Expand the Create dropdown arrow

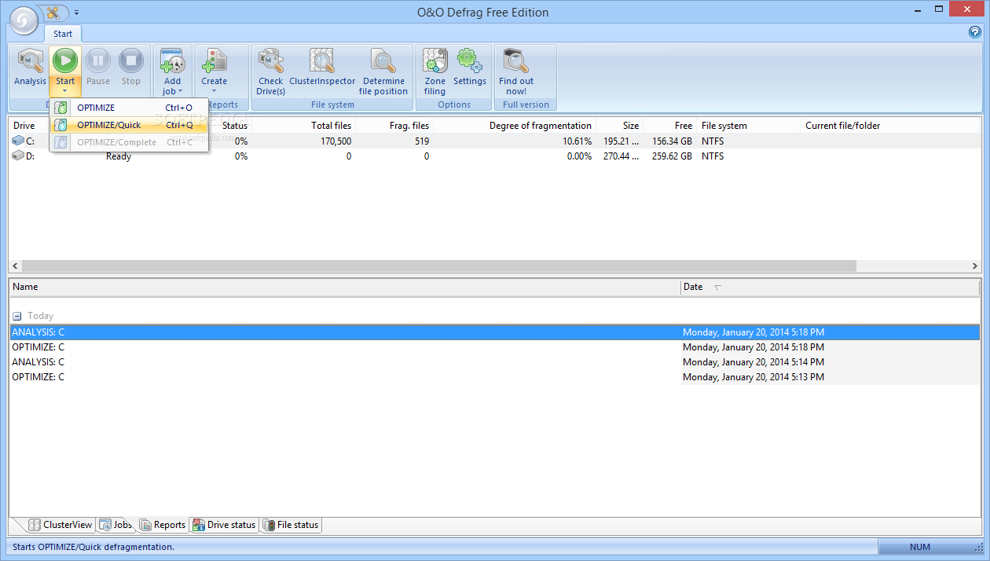click(x=214, y=91)
